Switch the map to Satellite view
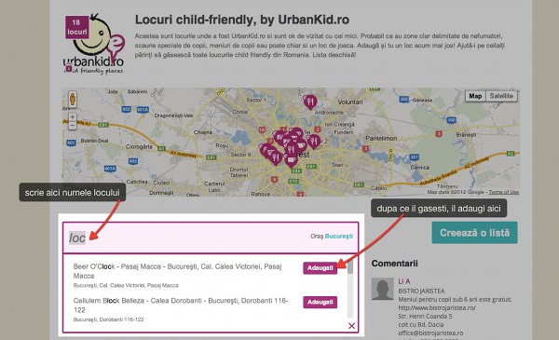559x340 pixels. [501, 96]
